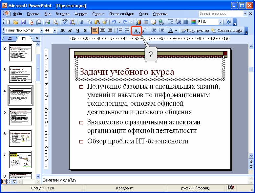Screen dimensions: 255x193
Task: Switch to the Outline tab in pane
Action: [10, 38]
